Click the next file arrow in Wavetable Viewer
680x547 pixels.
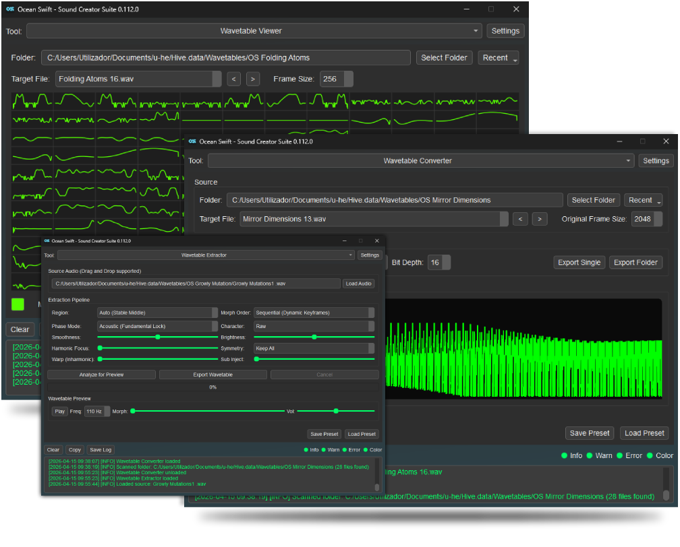click(253, 79)
